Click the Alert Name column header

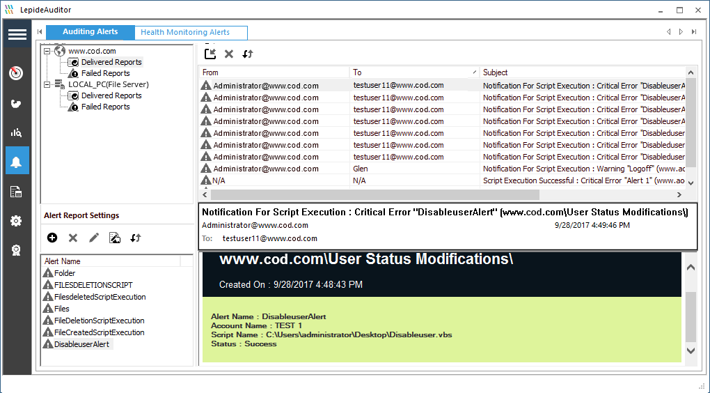[x=111, y=261]
